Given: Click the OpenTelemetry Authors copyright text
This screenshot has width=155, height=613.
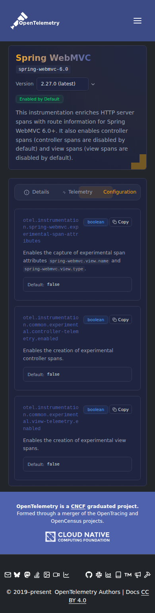Looking at the screenshot, I should point(87,592).
